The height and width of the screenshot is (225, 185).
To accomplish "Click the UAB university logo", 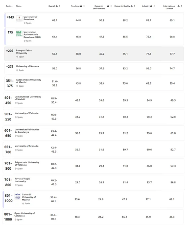I will (x=19, y=34).
